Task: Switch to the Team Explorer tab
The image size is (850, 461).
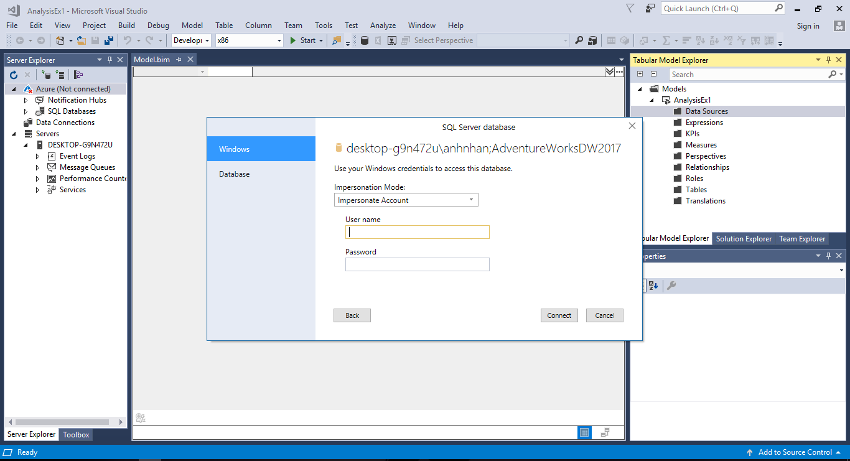Action: click(x=802, y=239)
